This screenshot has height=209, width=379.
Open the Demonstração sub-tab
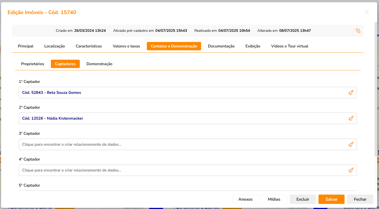(99, 64)
